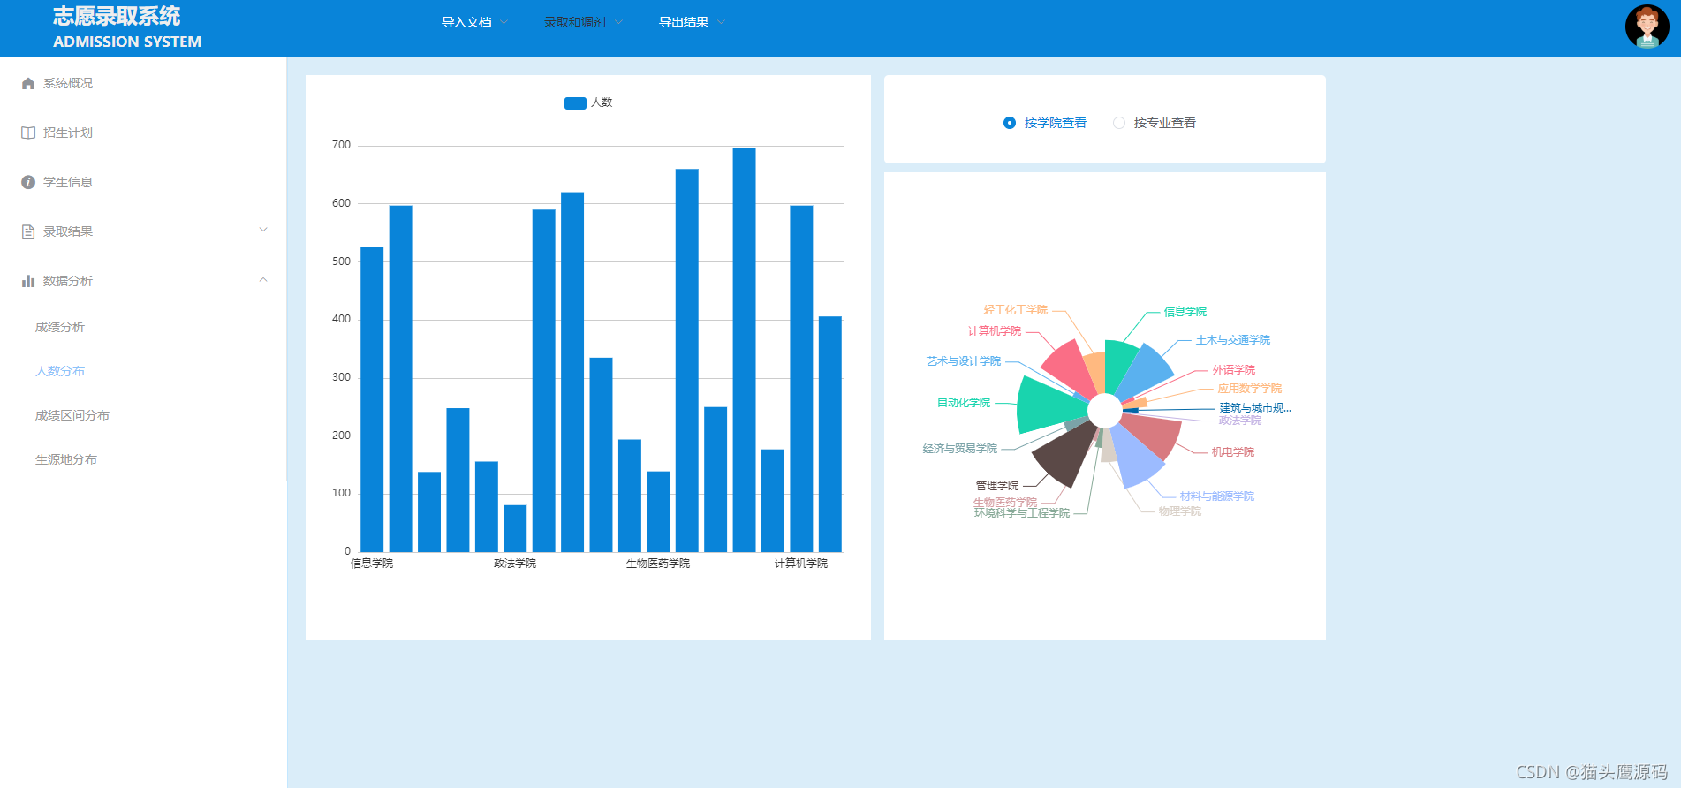Click the 应用数学学院 pie label
This screenshot has height=788, width=1681.
[x=1249, y=389]
